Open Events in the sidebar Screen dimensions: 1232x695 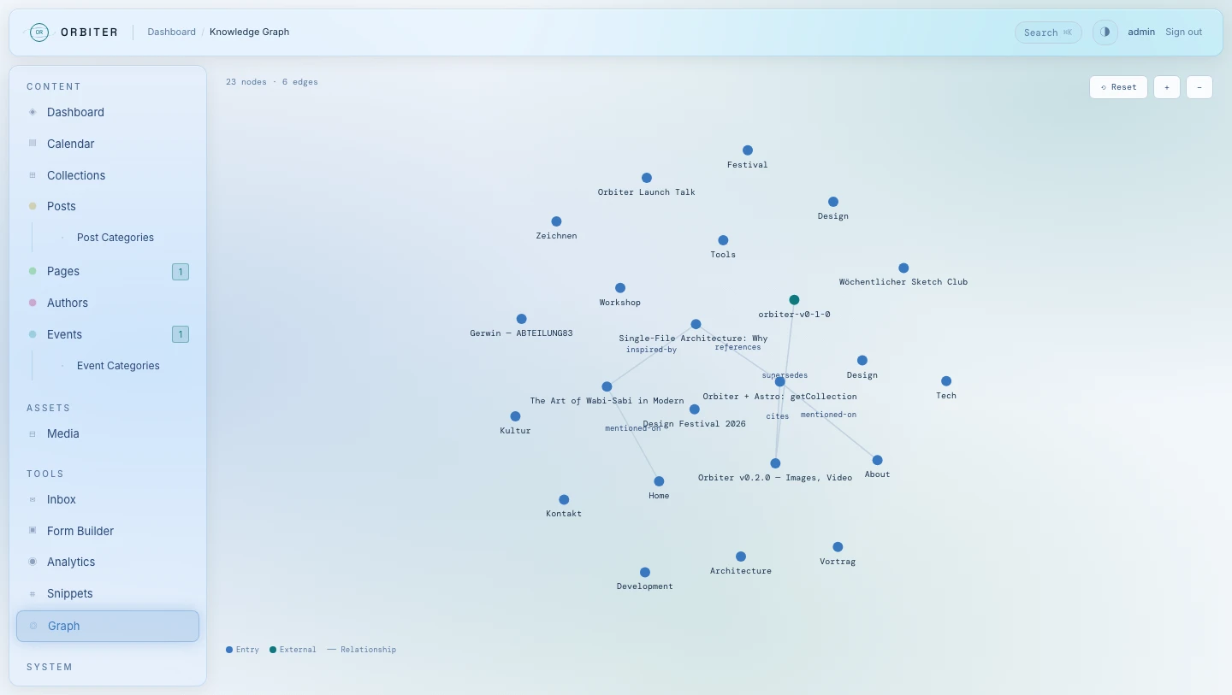pos(108,334)
